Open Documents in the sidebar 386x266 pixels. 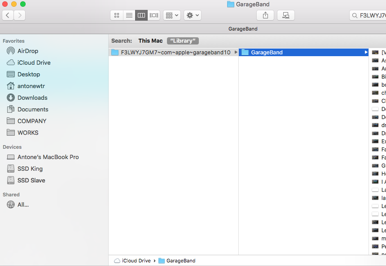pos(27,109)
